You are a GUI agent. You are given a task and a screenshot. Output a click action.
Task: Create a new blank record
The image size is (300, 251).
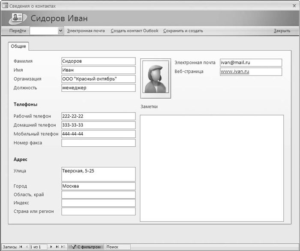click(63, 247)
